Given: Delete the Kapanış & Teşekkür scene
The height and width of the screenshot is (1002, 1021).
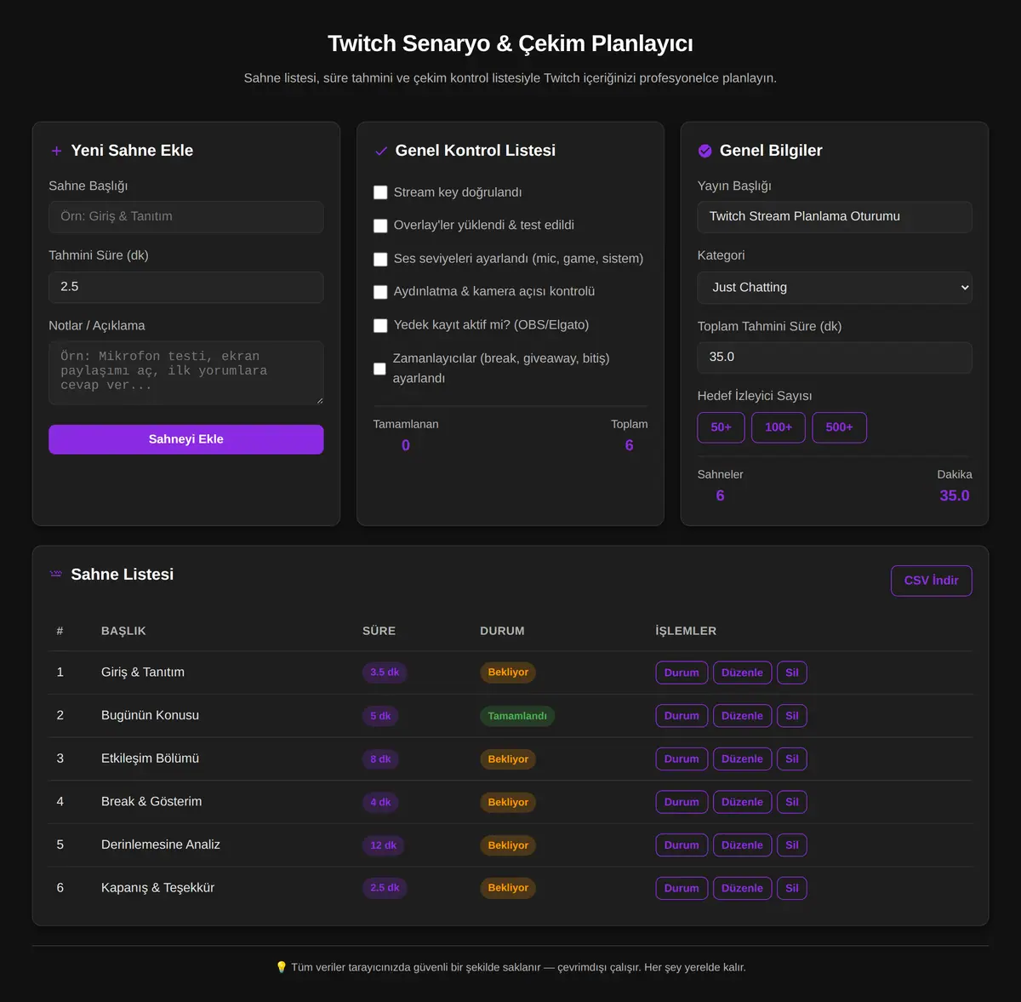Looking at the screenshot, I should pos(792,888).
